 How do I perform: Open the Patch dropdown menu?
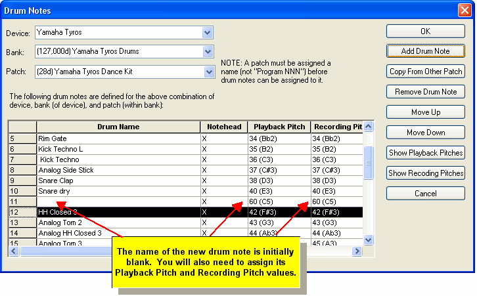[208, 71]
